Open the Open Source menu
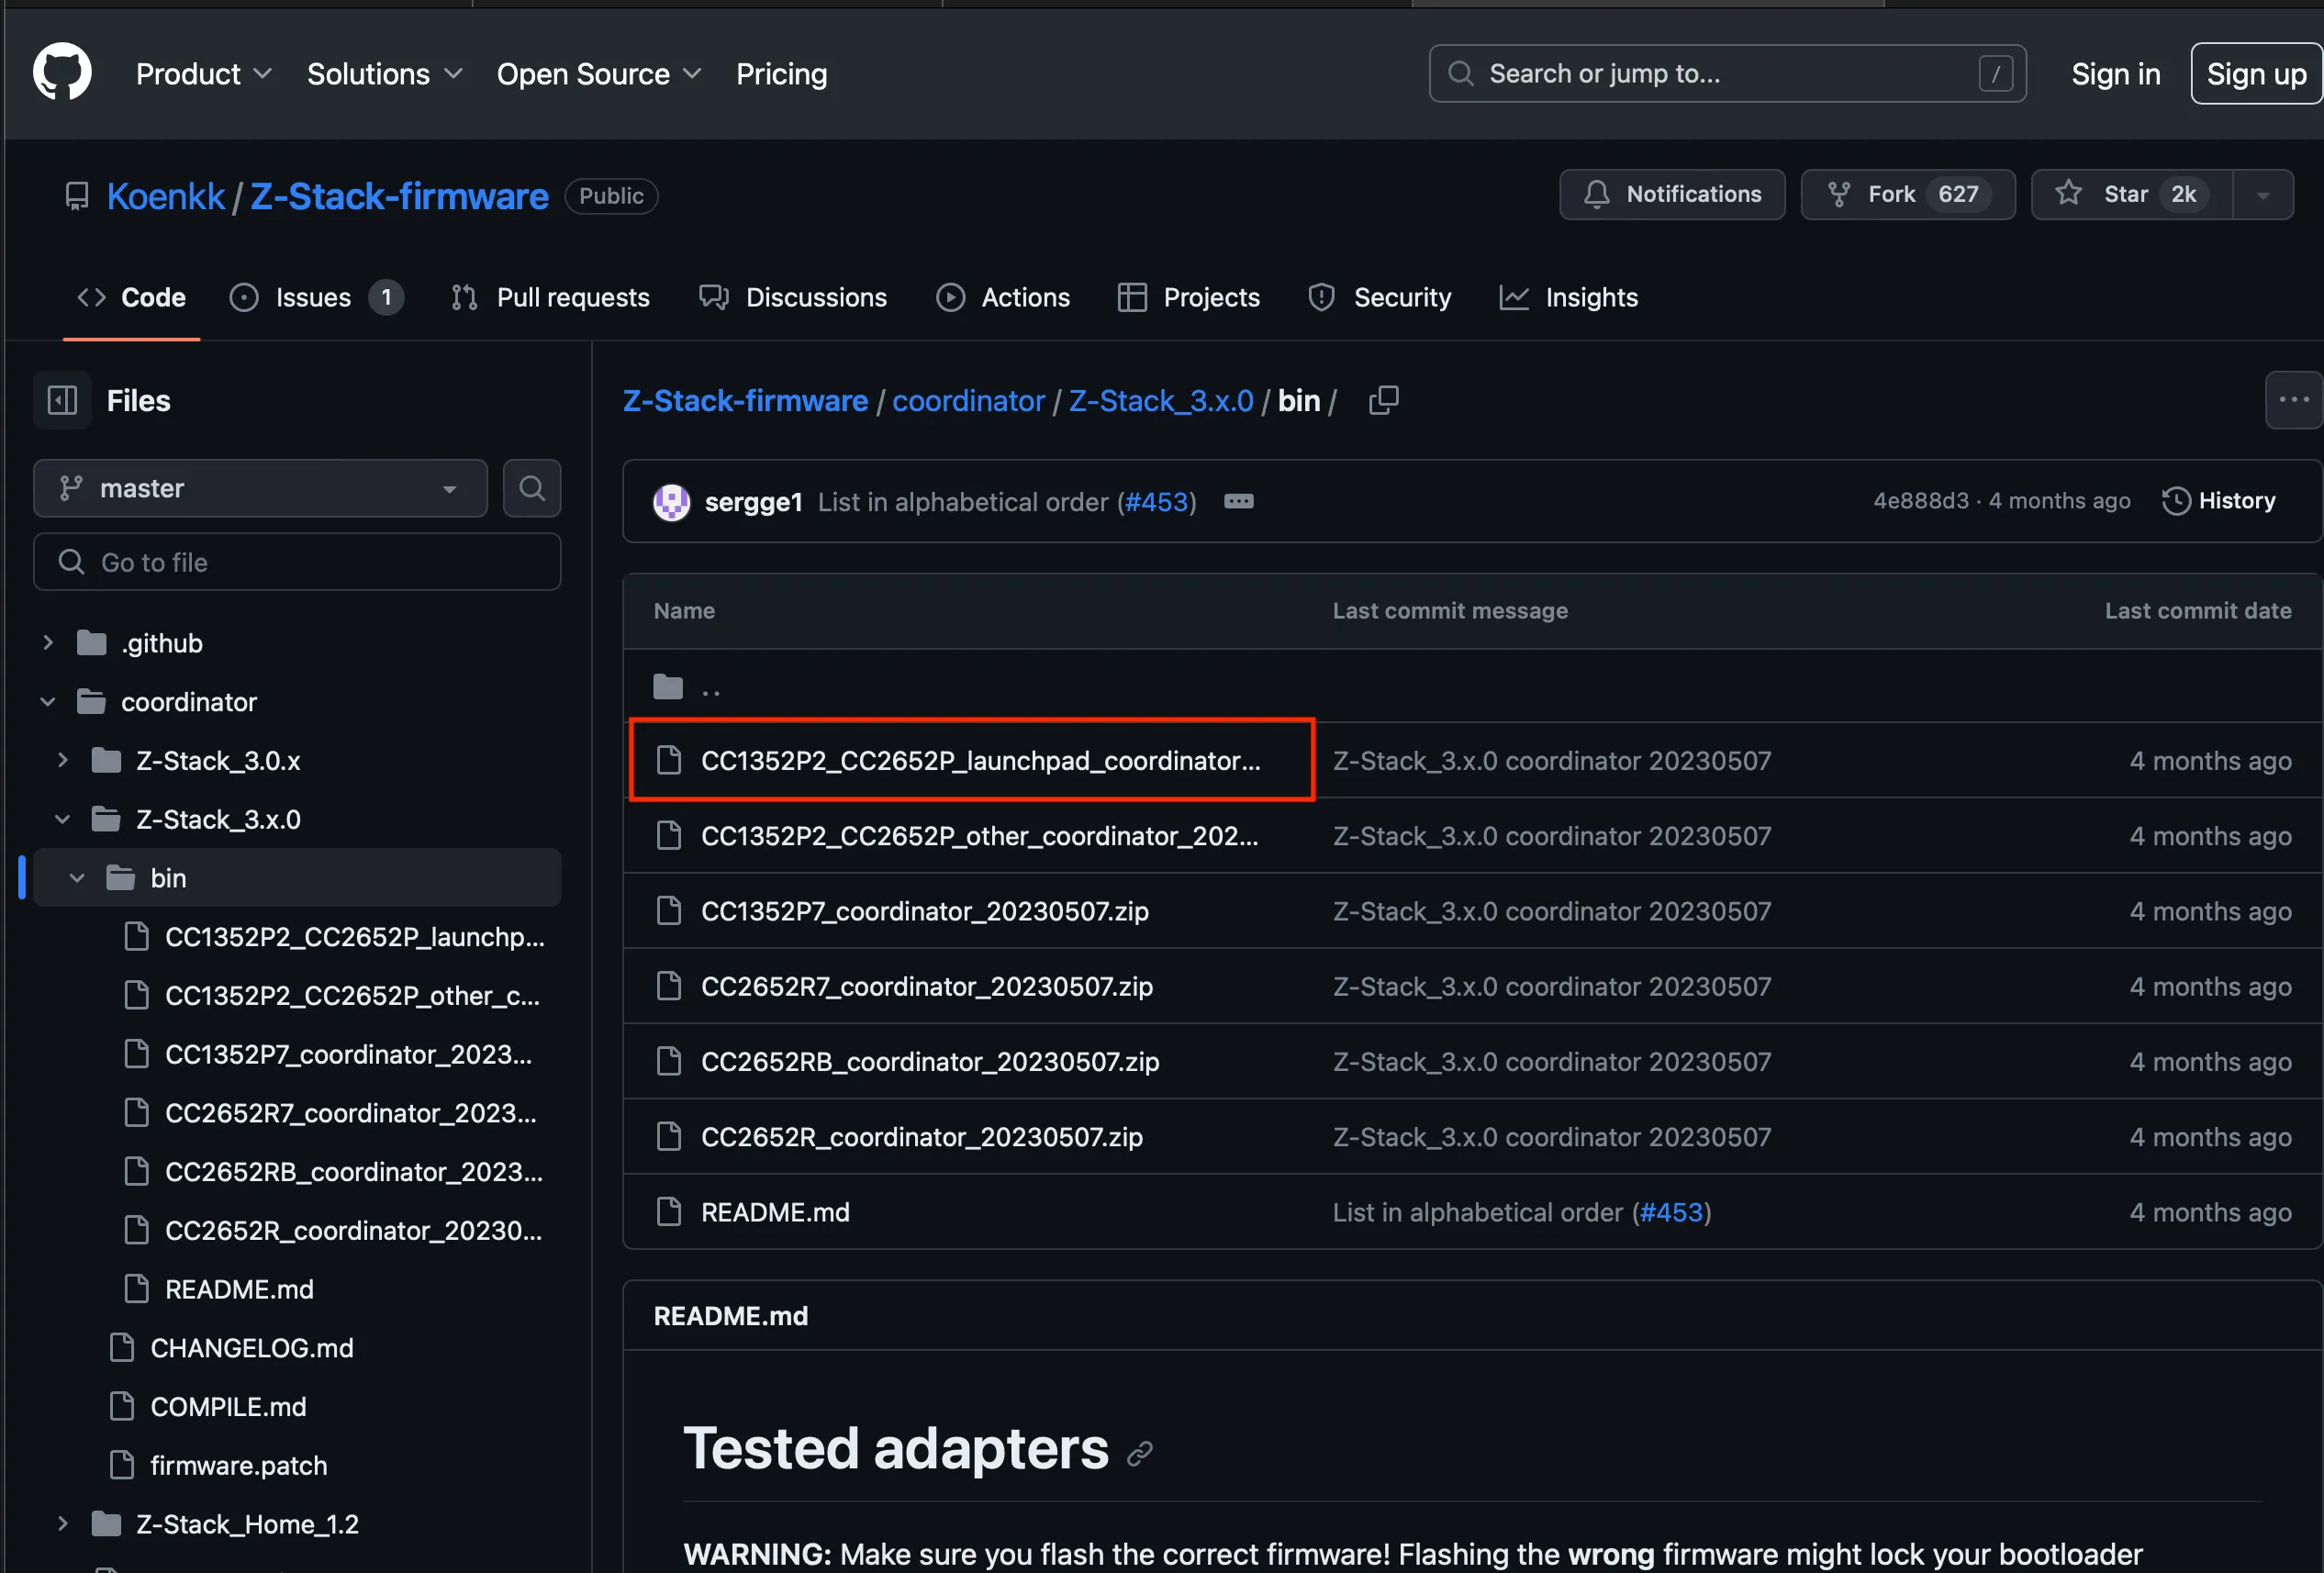The width and height of the screenshot is (2324, 1573). coord(599,74)
